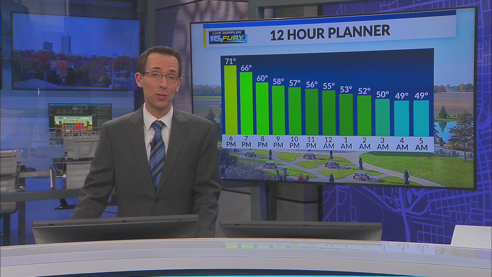Click the 53° temperature label
The width and height of the screenshot is (492, 277).
point(346,89)
